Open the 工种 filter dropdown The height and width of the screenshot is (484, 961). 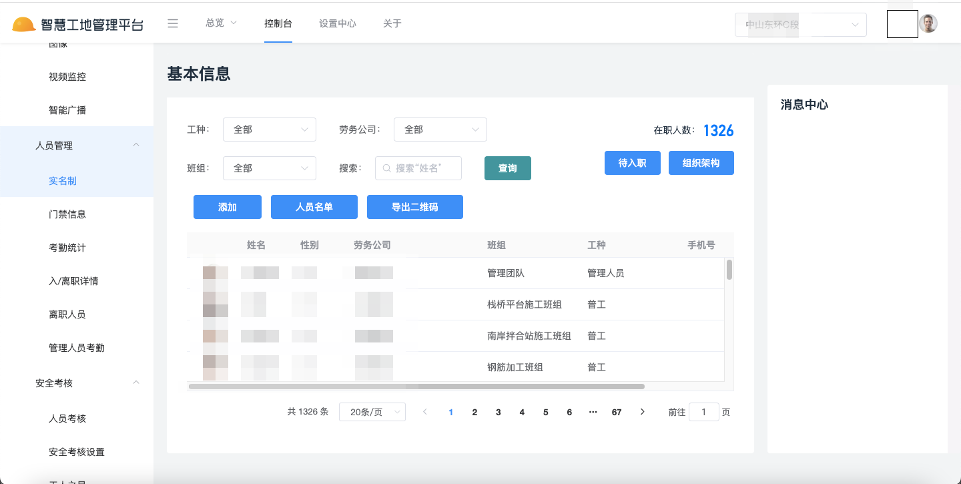pyautogui.click(x=270, y=130)
